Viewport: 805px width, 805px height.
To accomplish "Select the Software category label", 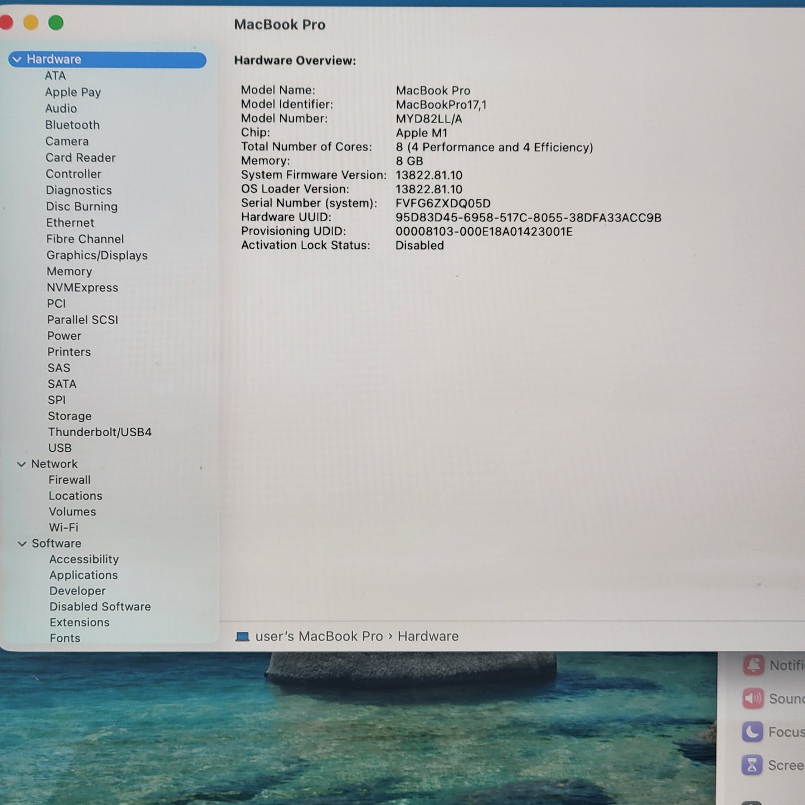I will tap(56, 544).
